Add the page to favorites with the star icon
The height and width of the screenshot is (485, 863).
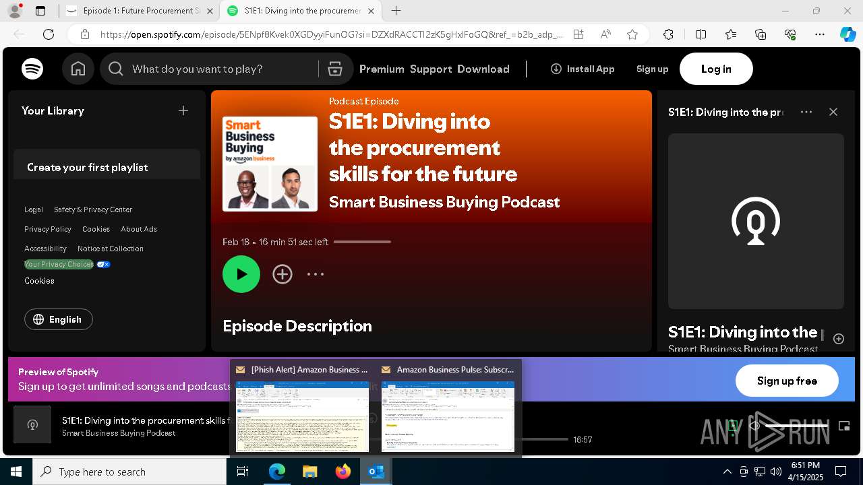tap(632, 34)
